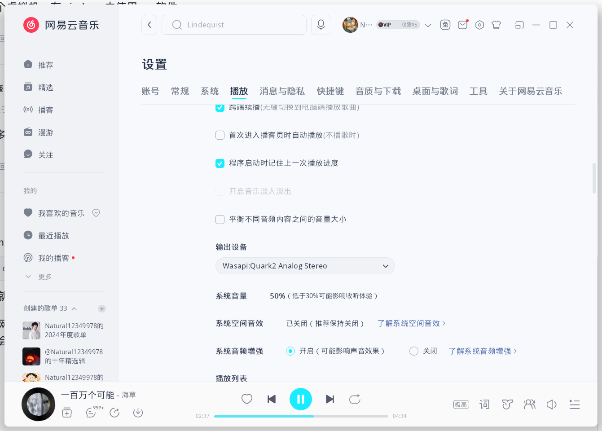Create a new playlist with the plus icon
Image resolution: width=602 pixels, height=431 pixels.
(x=102, y=308)
